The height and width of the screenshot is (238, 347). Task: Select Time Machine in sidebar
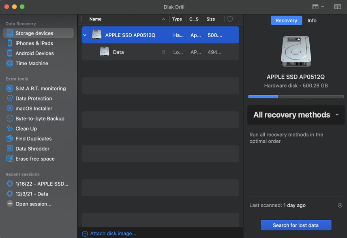coord(39,63)
